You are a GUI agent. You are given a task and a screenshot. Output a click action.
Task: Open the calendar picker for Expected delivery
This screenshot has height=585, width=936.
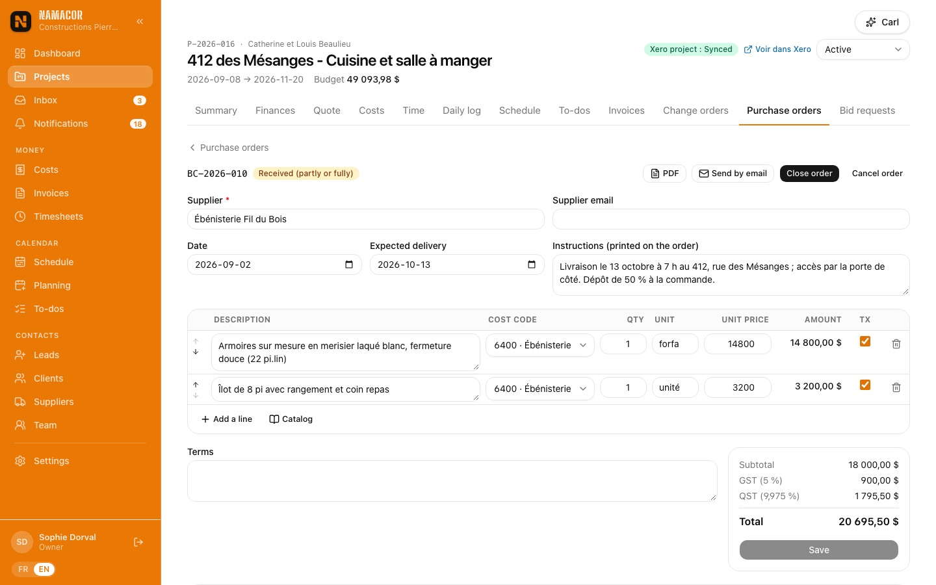[x=532, y=265]
